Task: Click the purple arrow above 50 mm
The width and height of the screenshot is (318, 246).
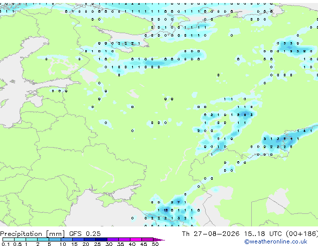Action: pos(159,239)
